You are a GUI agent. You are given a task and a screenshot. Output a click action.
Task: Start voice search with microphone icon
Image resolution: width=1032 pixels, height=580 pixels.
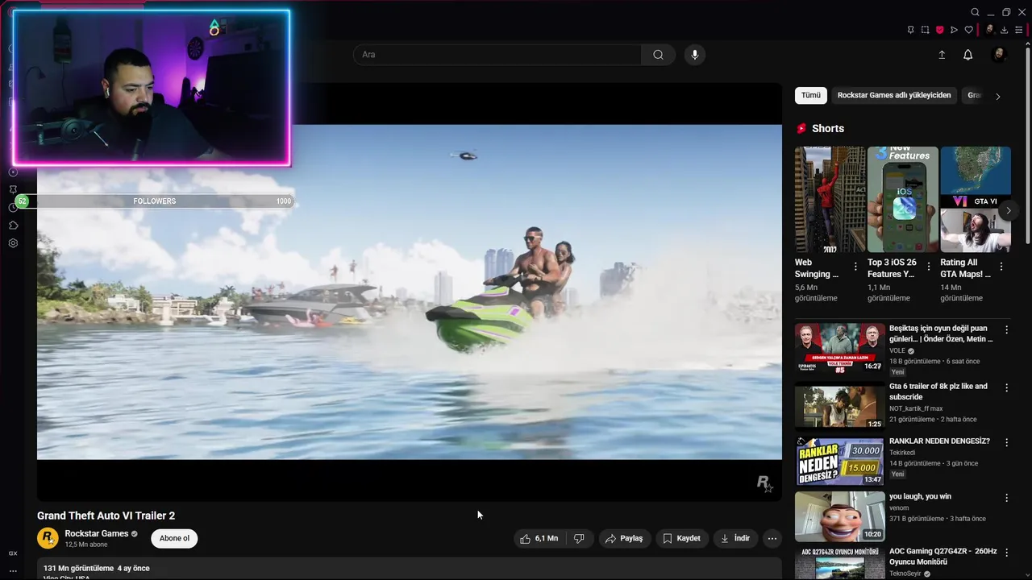tap(695, 55)
